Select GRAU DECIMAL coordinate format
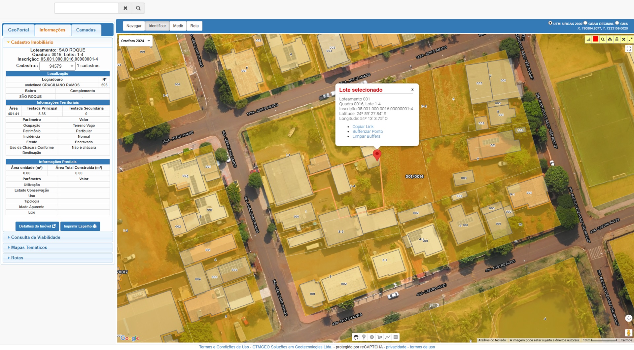 point(585,23)
